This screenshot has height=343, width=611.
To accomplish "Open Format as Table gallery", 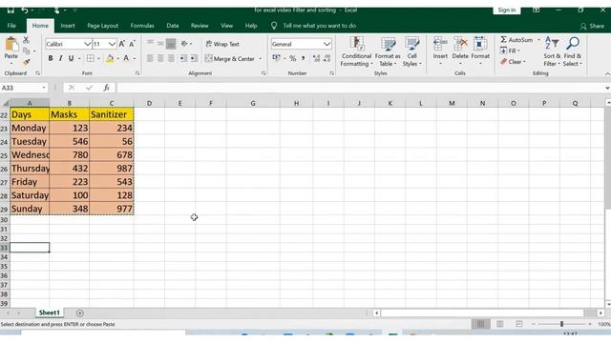I will pyautogui.click(x=388, y=51).
